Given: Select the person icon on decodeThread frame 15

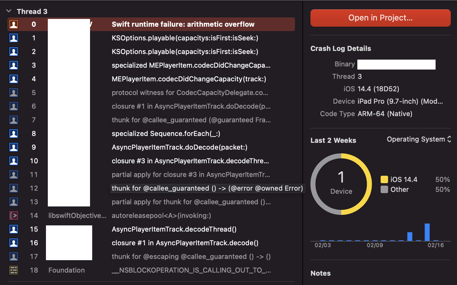Looking at the screenshot, I should click(x=14, y=229).
